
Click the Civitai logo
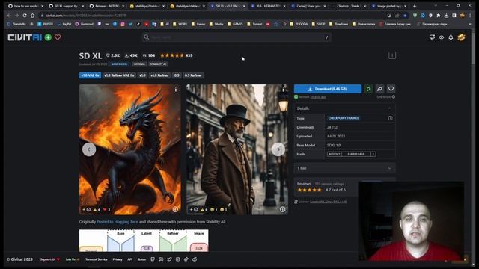point(25,37)
